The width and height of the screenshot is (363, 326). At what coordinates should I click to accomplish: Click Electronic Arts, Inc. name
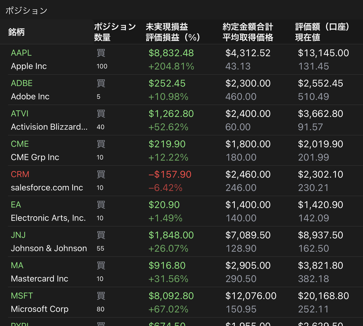(x=48, y=218)
